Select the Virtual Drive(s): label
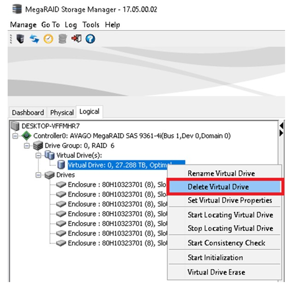The height and width of the screenshot is (292, 295). coord(79,155)
